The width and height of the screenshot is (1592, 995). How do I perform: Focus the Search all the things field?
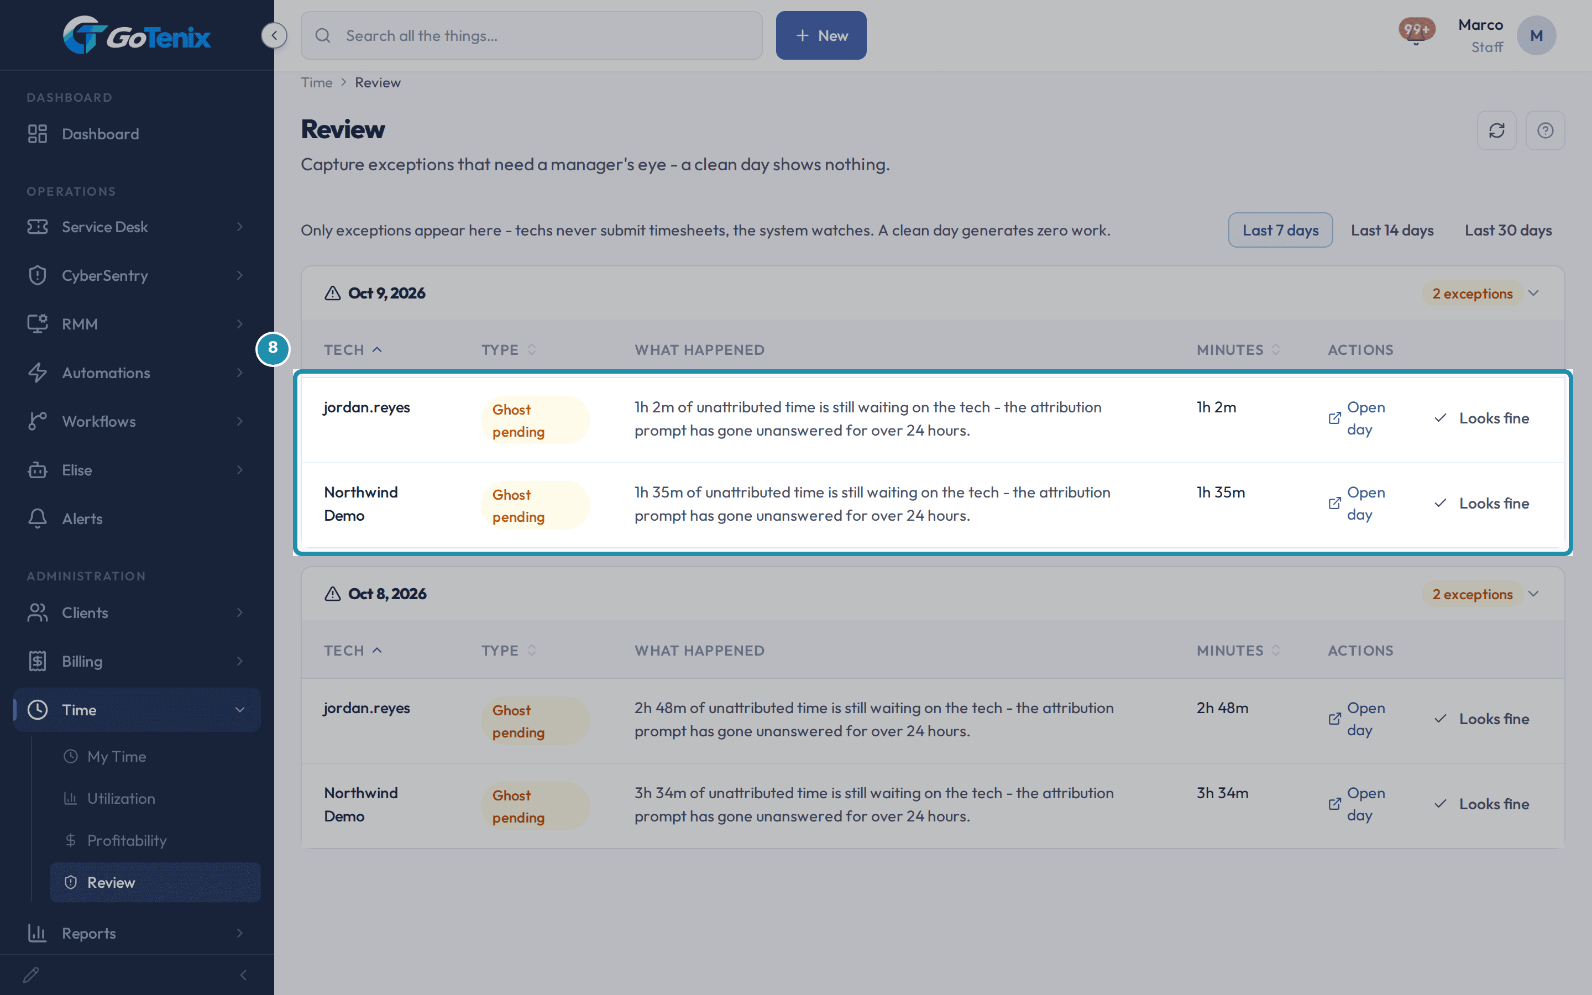pos(532,35)
